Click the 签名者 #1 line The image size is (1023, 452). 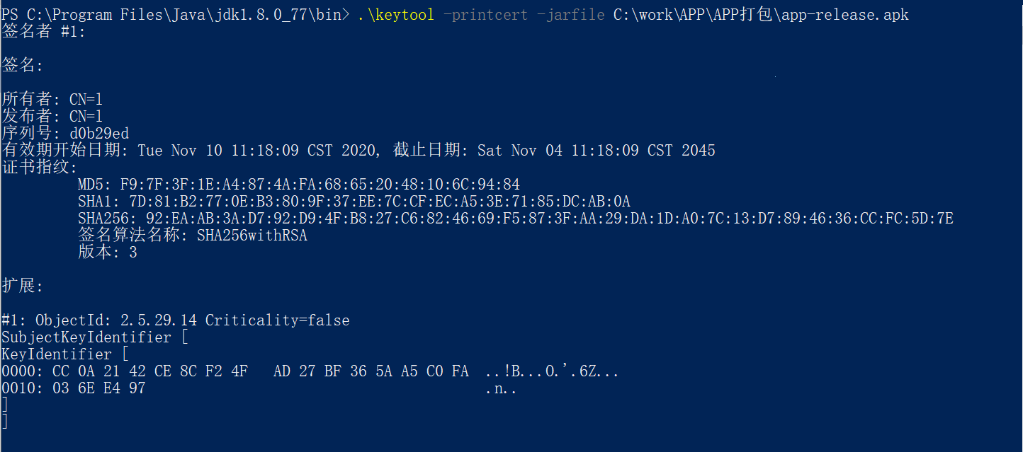(x=43, y=31)
